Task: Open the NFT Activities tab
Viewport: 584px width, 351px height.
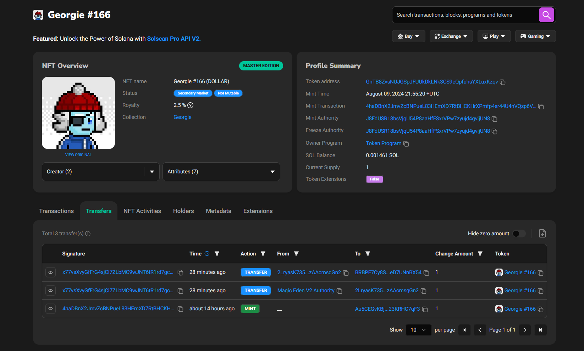Action: pyautogui.click(x=142, y=211)
